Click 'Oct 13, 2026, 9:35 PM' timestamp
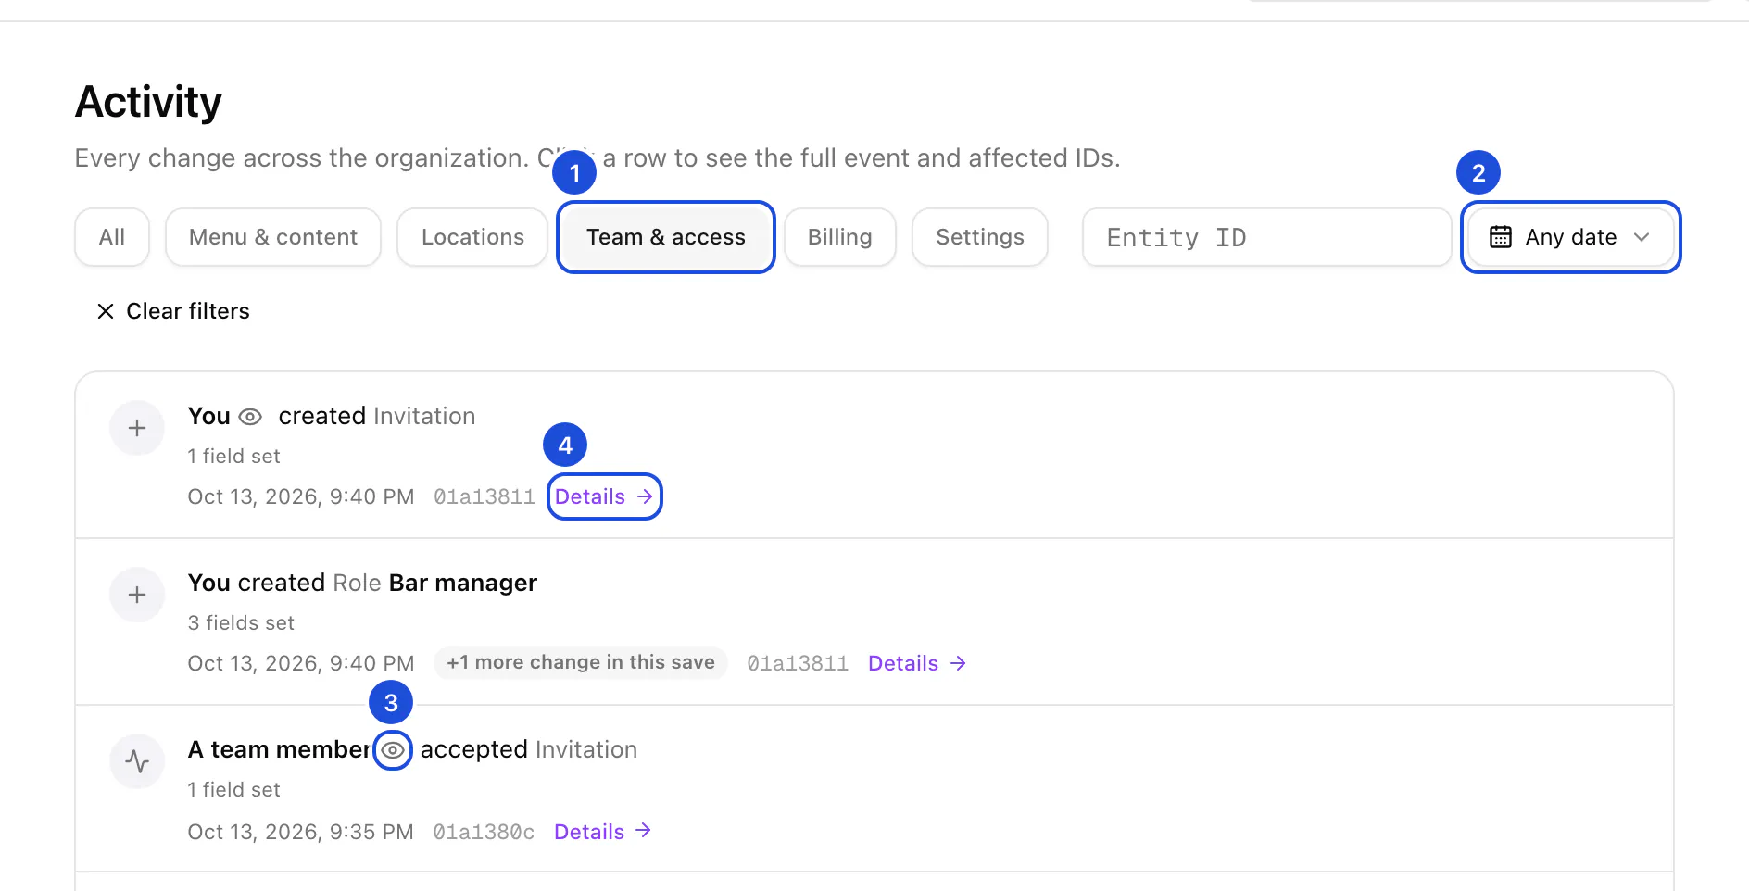The height and width of the screenshot is (891, 1749). pyautogui.click(x=300, y=832)
